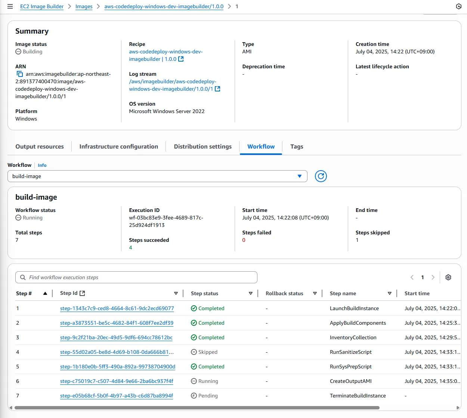The height and width of the screenshot is (418, 467).
Task: Open the Step name filter dropdown
Action: click(x=390, y=293)
